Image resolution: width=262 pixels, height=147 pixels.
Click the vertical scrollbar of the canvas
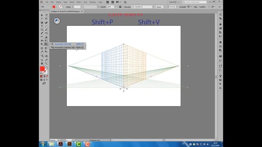[216, 77]
